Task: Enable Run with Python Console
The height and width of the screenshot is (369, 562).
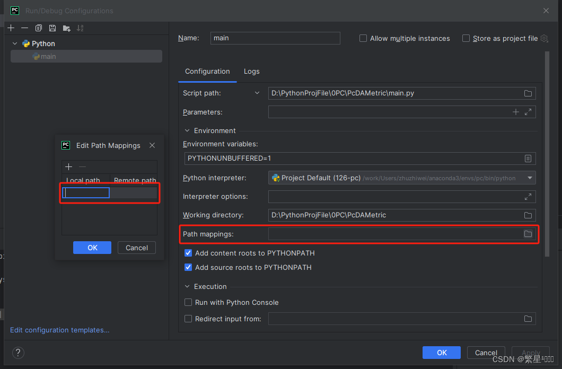Action: 188,302
